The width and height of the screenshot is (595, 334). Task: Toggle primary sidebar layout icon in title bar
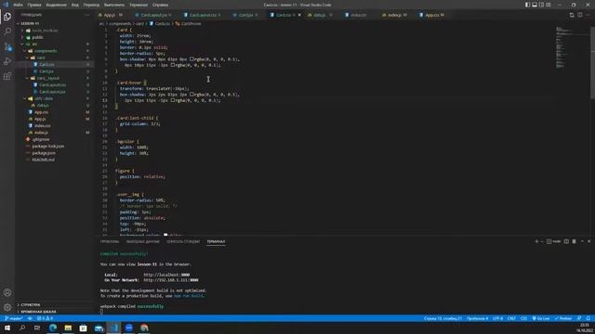coord(527,5)
